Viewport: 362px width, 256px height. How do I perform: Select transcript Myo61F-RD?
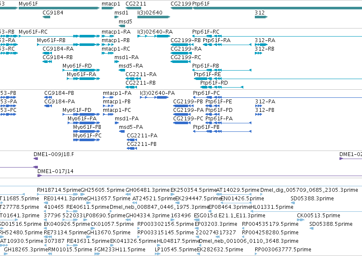click(x=81, y=70)
